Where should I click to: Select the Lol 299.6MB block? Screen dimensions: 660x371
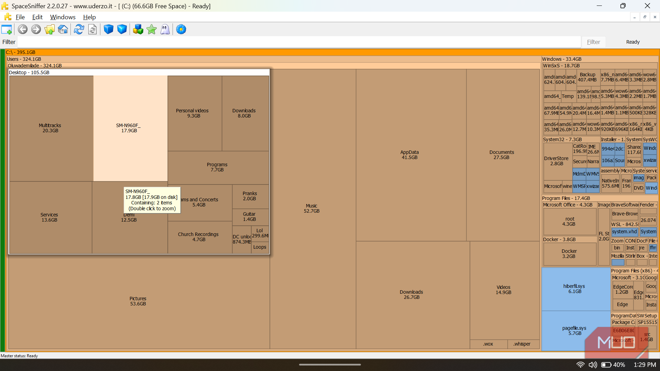pyautogui.click(x=260, y=233)
